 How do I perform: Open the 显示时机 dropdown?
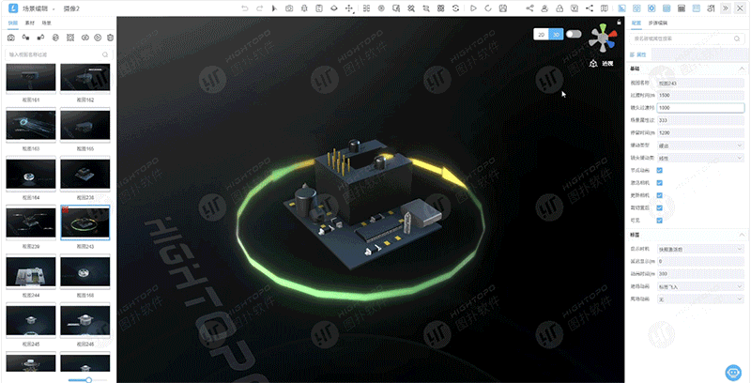(700, 249)
